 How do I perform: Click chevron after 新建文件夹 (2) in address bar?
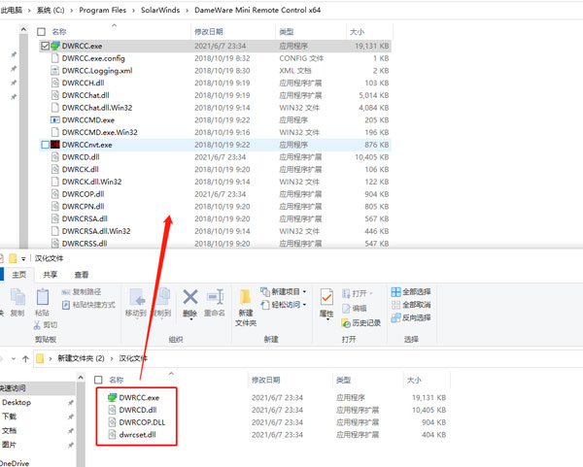pos(112,359)
